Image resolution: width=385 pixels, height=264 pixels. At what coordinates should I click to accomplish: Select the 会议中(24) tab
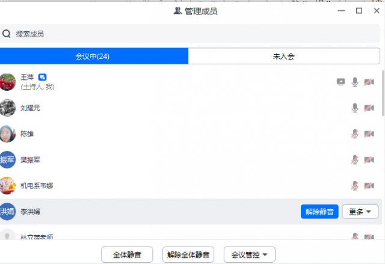pyautogui.click(x=93, y=57)
